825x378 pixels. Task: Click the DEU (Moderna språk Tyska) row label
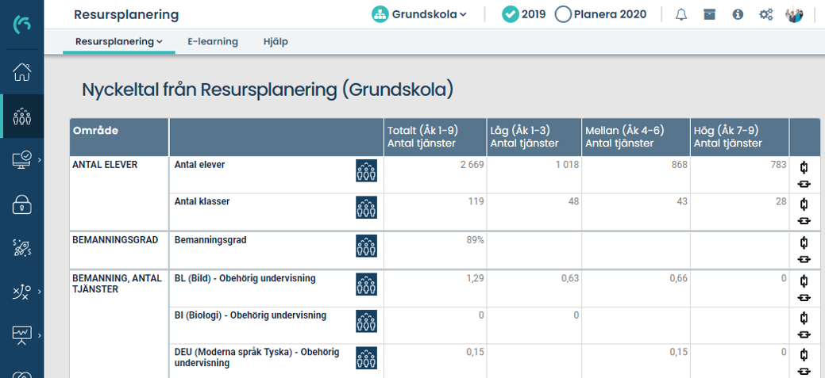click(256, 357)
